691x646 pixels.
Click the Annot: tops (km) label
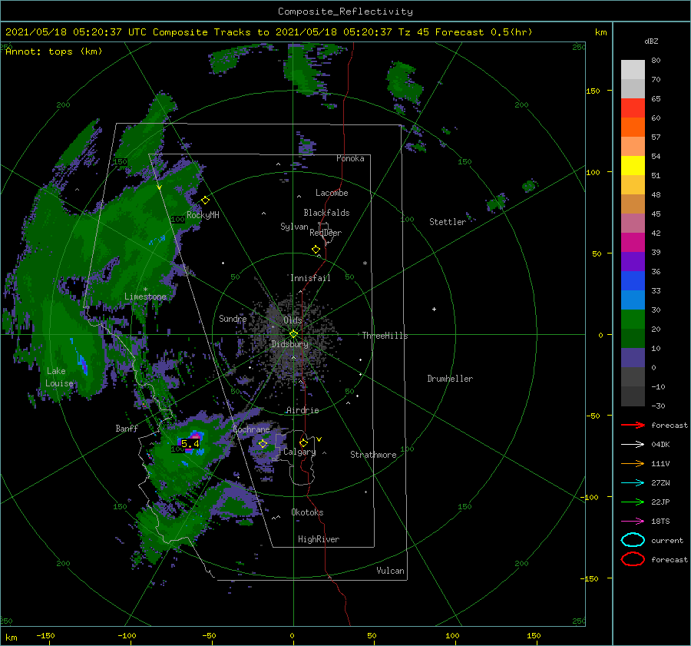[54, 51]
